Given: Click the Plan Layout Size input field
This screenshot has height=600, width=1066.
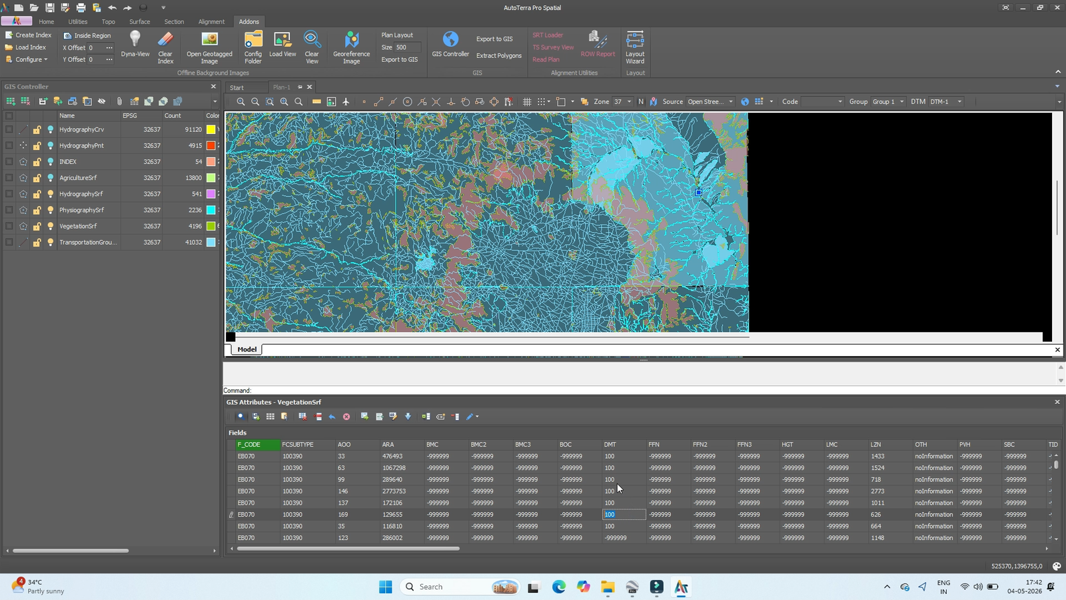Looking at the screenshot, I should (x=408, y=47).
